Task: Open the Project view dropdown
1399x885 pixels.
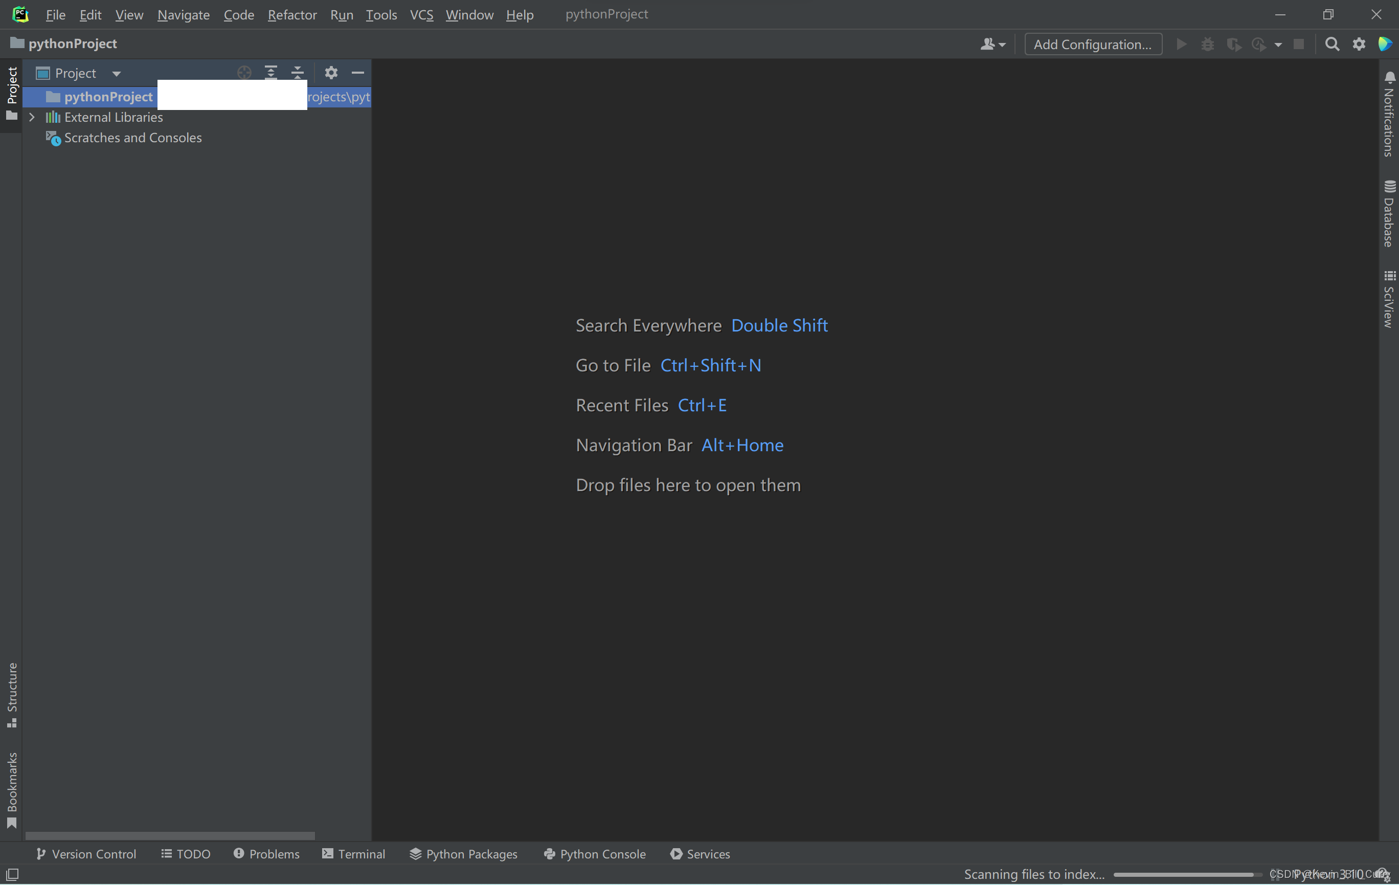Action: 116,74
